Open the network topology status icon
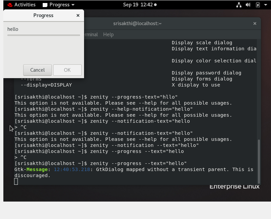Image resolution: width=271 pixels, height=219 pixels. 239,5
